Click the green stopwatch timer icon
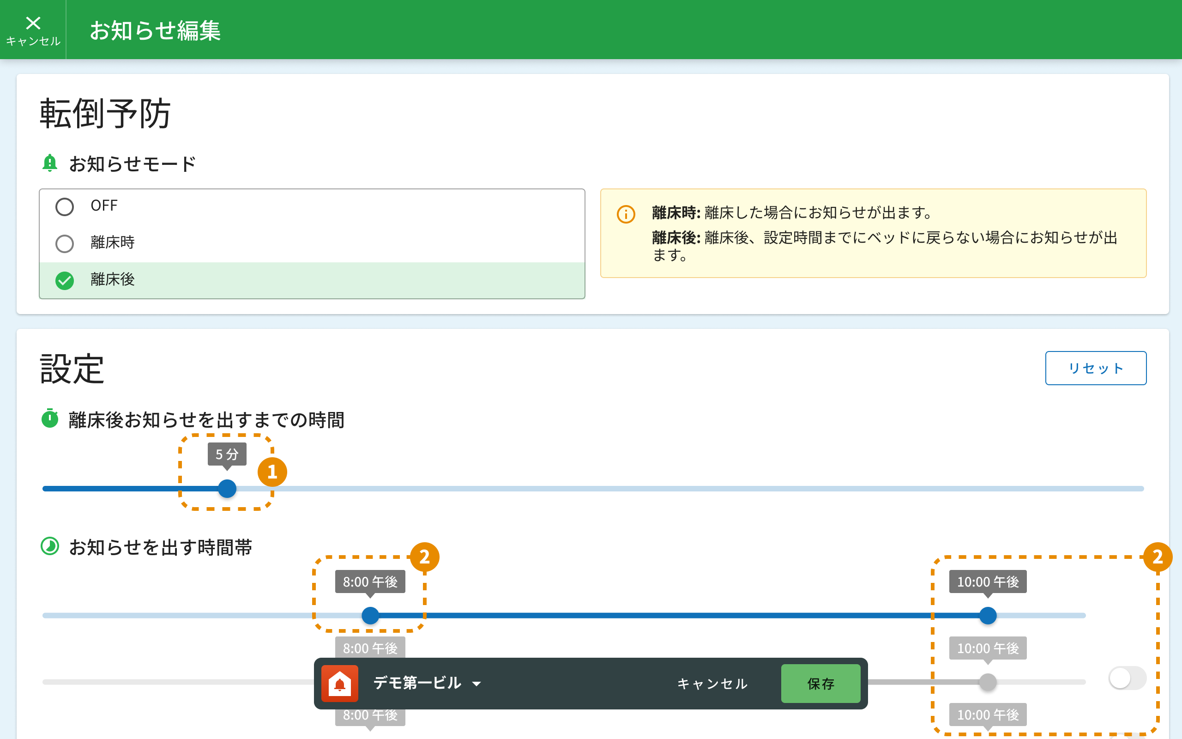This screenshot has height=739, width=1182. tap(49, 418)
